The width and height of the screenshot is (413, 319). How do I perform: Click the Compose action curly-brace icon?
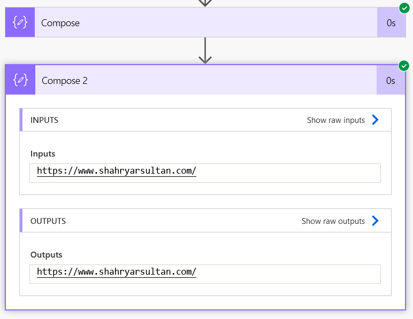(x=20, y=22)
